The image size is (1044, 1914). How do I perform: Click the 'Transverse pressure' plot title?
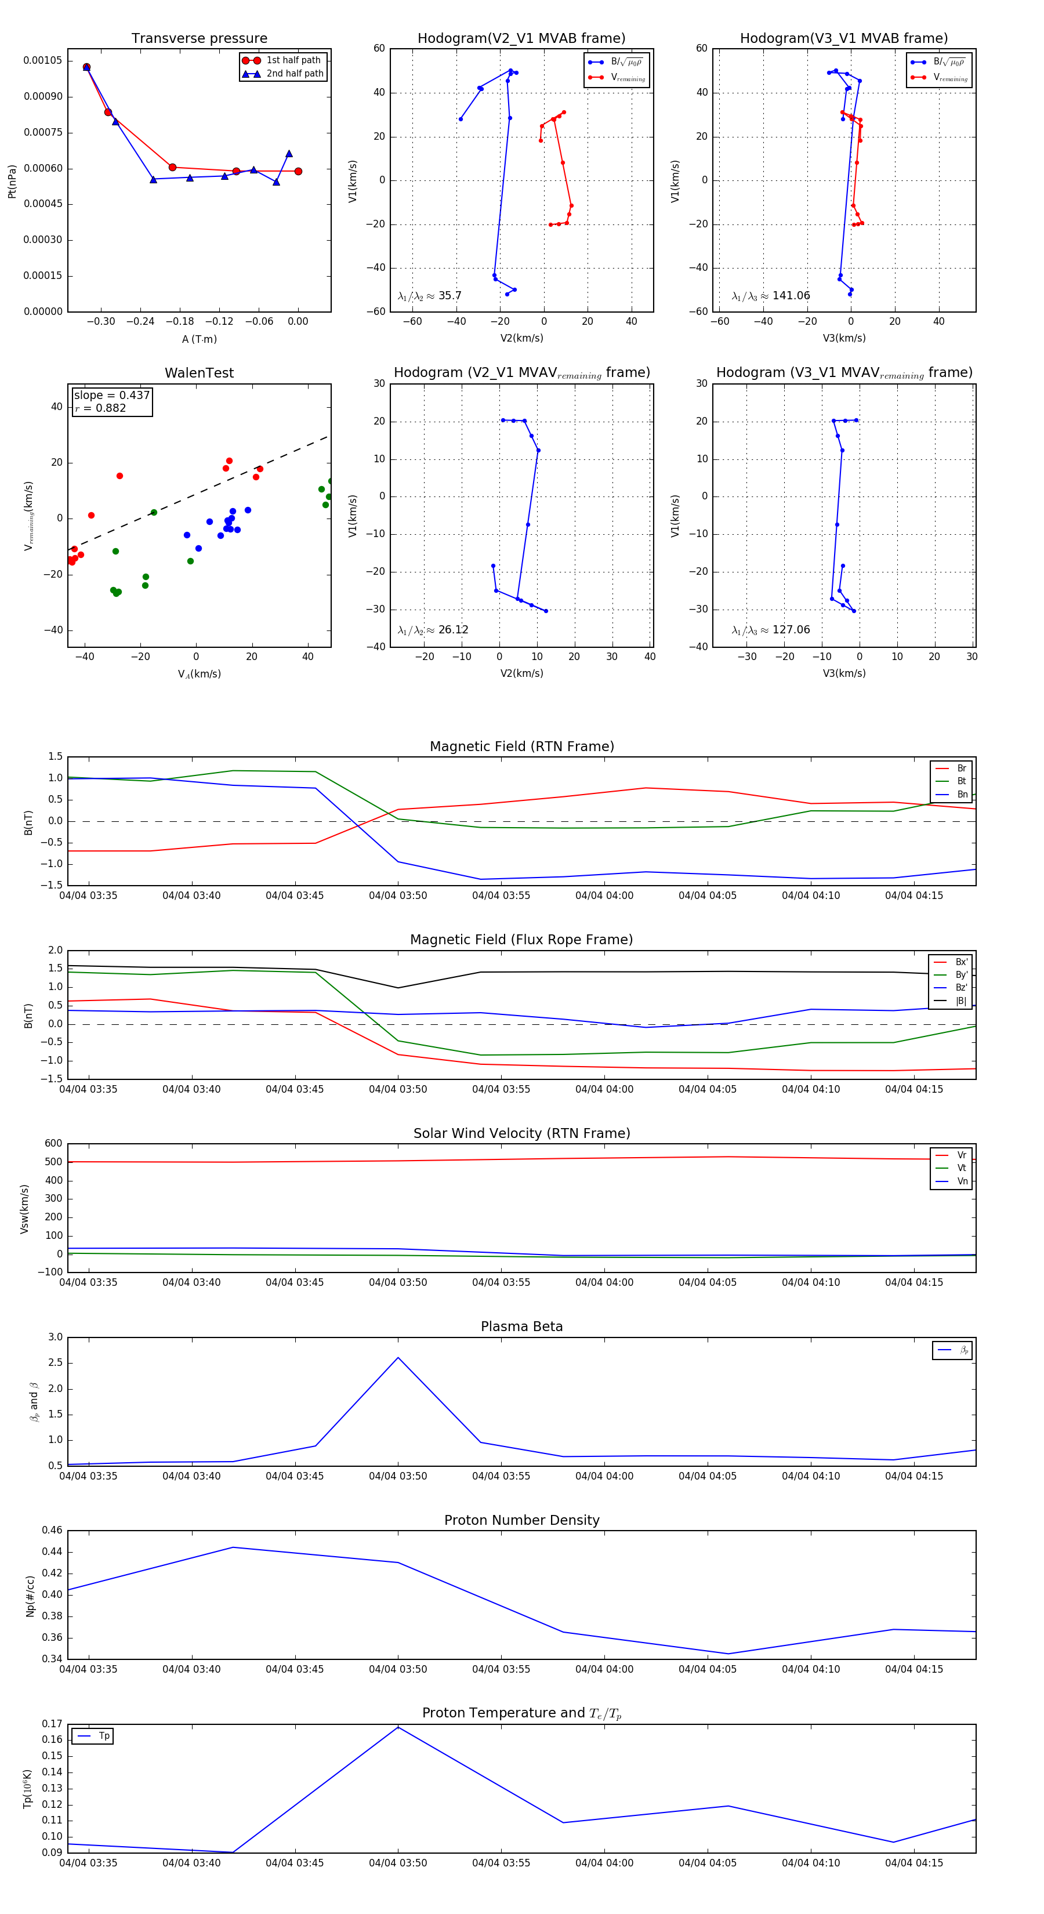click(x=199, y=38)
